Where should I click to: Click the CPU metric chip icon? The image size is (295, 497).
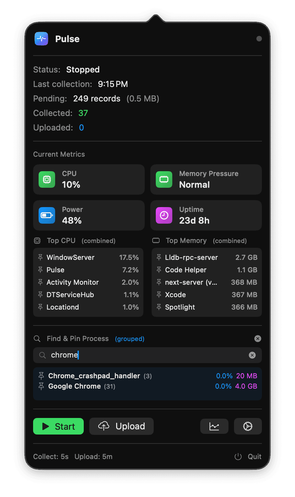pos(47,179)
